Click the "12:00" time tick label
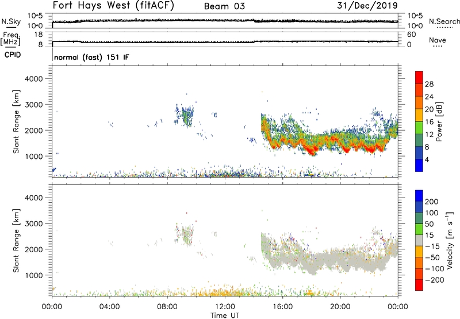Screen dimensions: 460x319 (225, 307)
